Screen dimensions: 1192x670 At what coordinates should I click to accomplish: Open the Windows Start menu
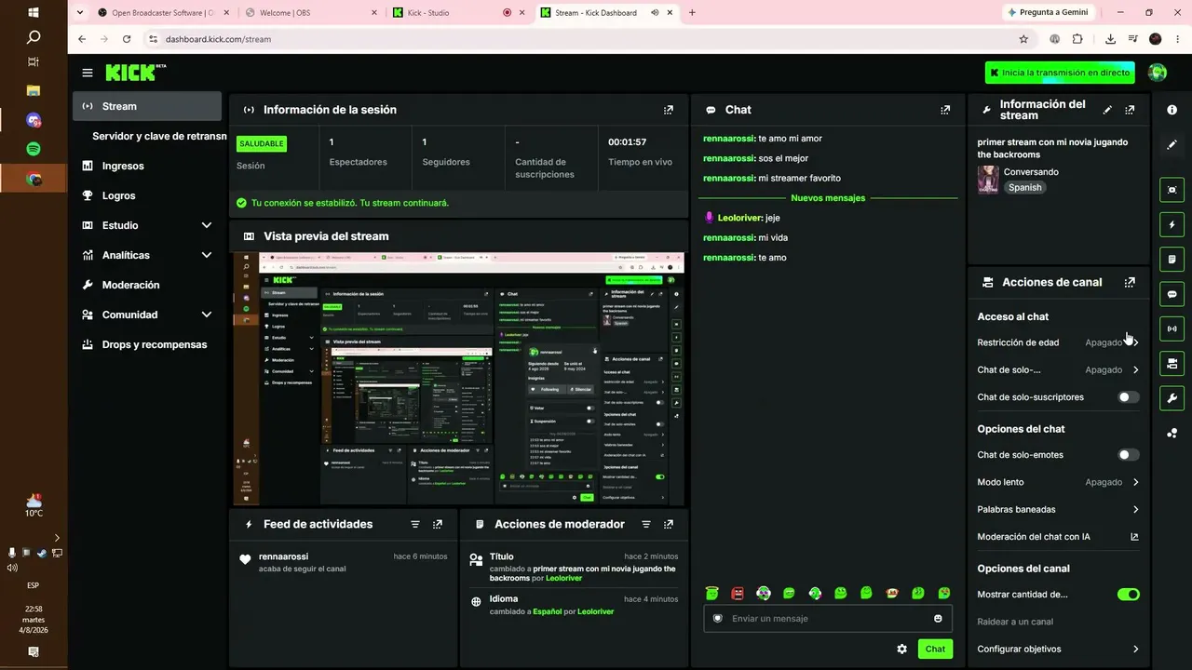coord(34,13)
